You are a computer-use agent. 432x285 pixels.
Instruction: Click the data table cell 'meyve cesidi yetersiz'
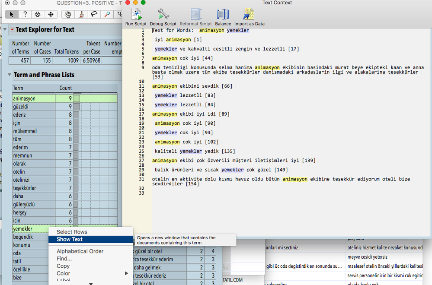pyautogui.click(x=368, y=257)
